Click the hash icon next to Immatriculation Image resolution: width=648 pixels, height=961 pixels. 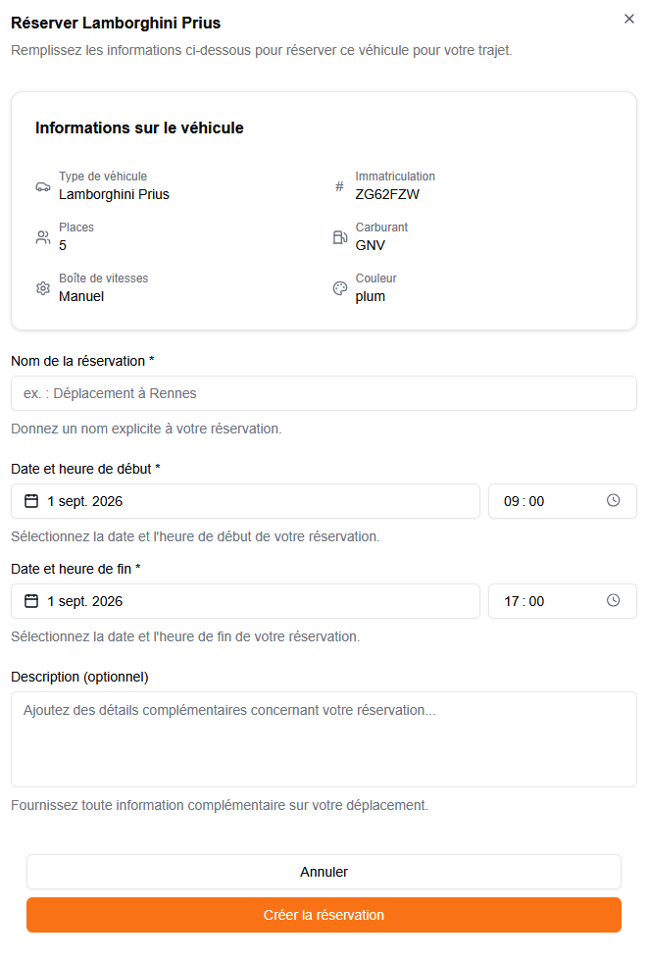pyautogui.click(x=339, y=186)
